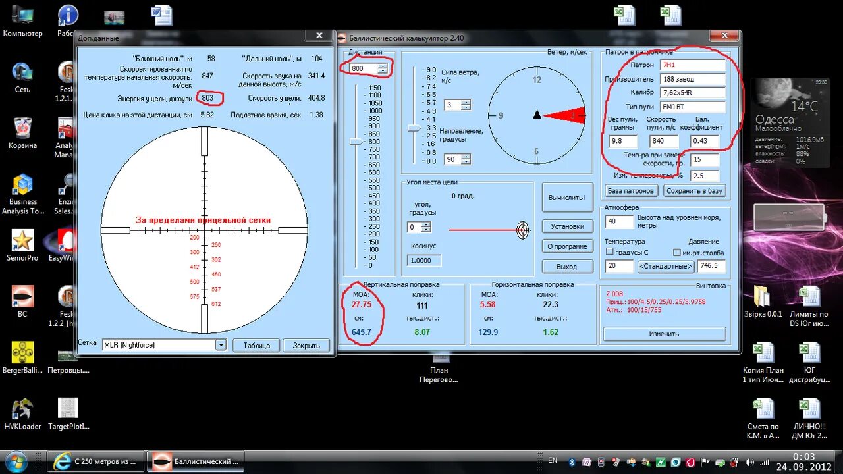Open База патронов button
This screenshot has height=474, width=843.
[x=631, y=191]
